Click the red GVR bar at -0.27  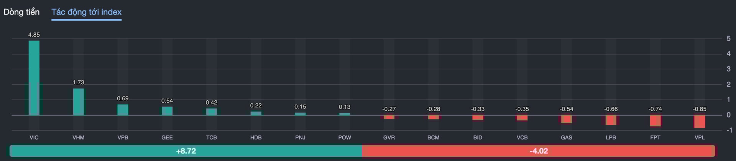coord(389,117)
